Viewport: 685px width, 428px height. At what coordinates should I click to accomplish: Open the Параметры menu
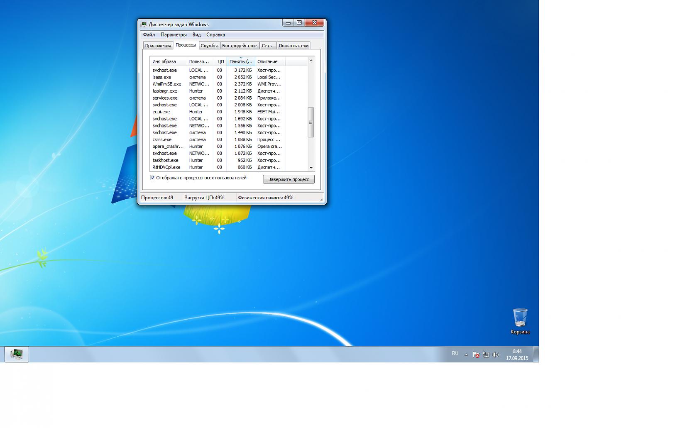174,35
